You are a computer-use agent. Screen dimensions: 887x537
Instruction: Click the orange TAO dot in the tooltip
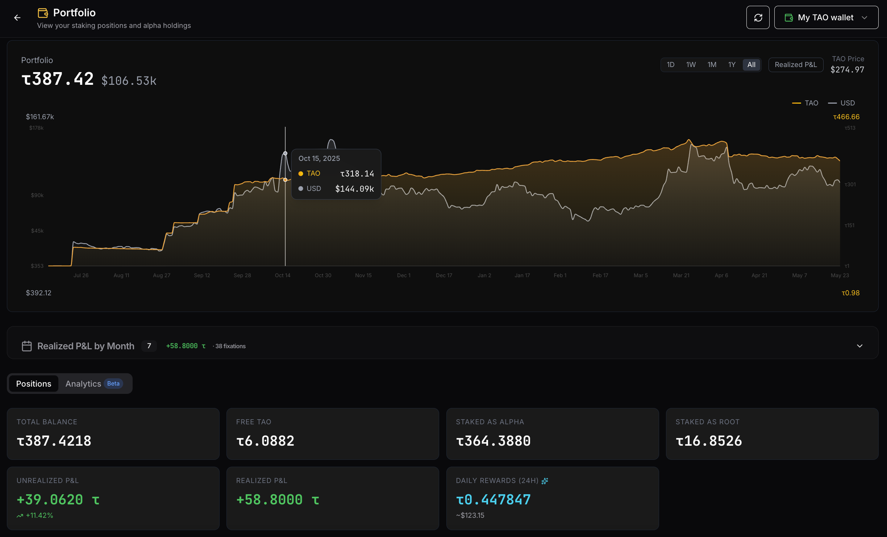pos(301,174)
